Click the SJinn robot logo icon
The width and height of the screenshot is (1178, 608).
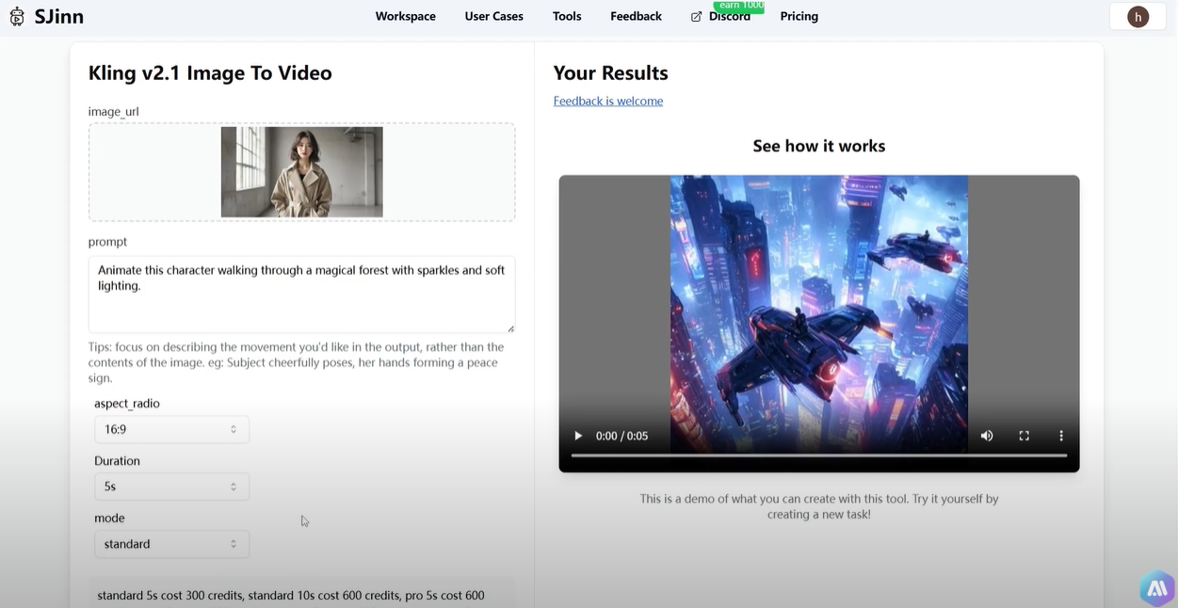point(17,16)
